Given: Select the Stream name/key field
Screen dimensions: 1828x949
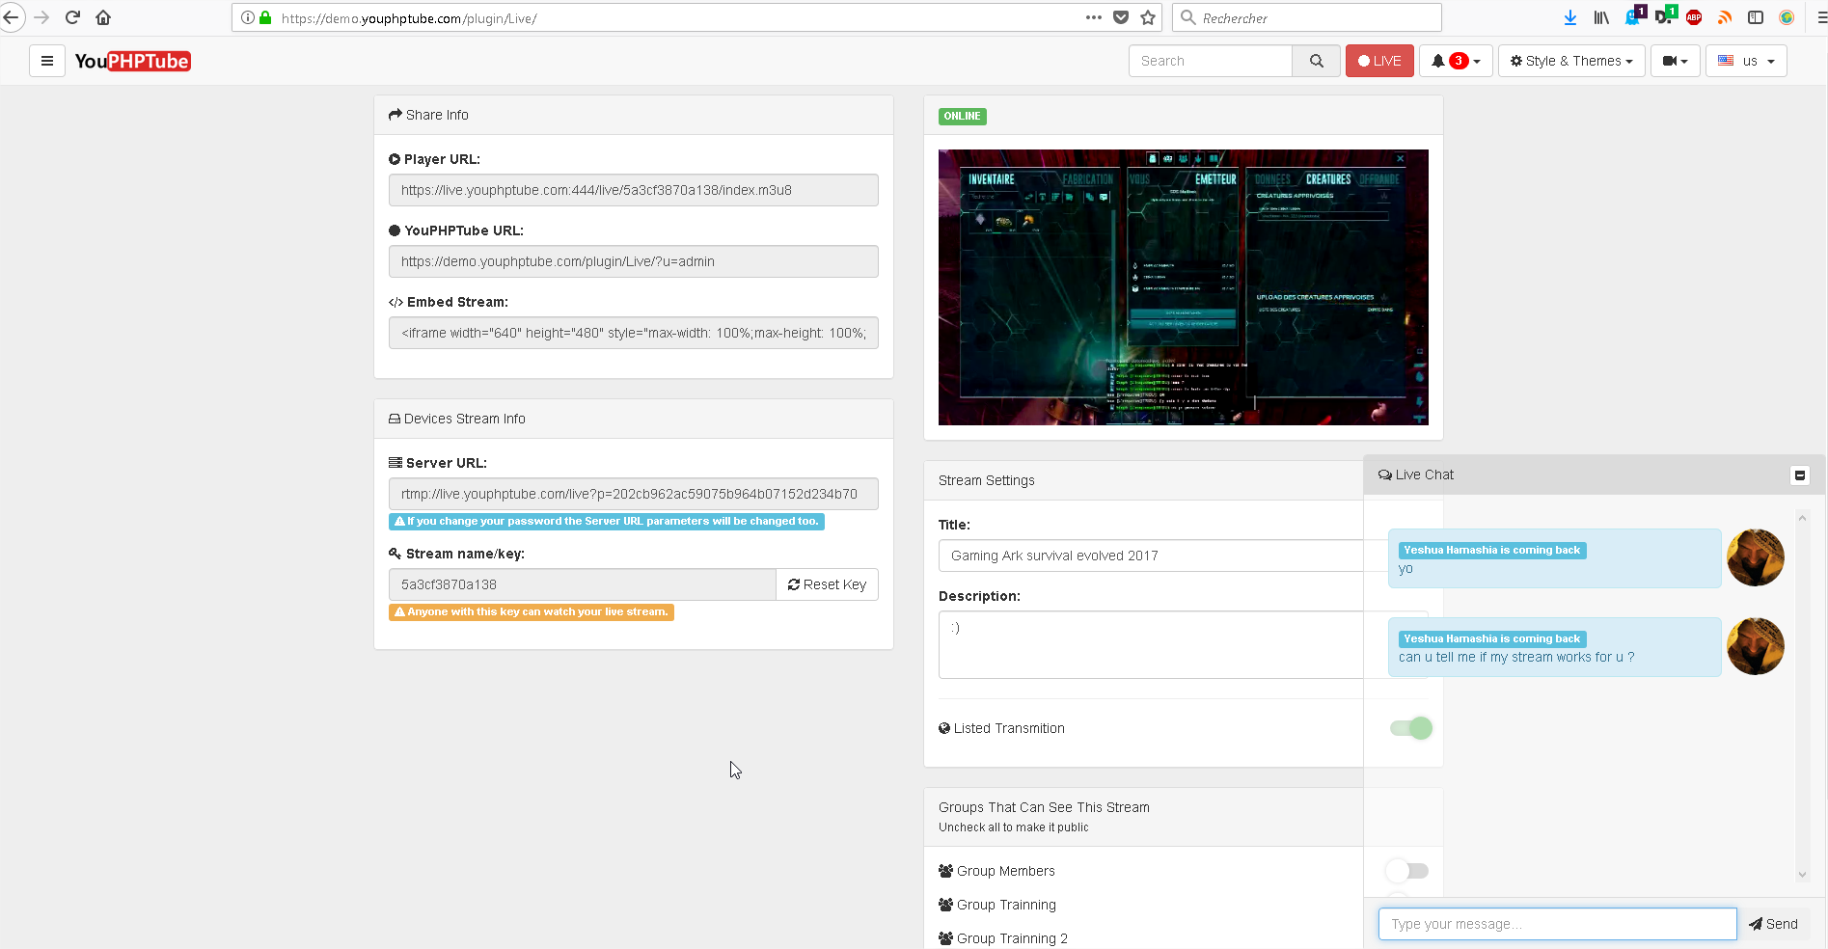Looking at the screenshot, I should coord(583,584).
